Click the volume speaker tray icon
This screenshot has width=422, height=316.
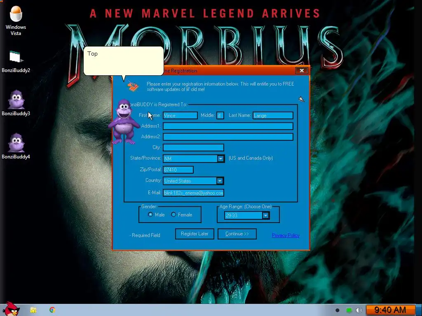pyautogui.click(x=359, y=310)
